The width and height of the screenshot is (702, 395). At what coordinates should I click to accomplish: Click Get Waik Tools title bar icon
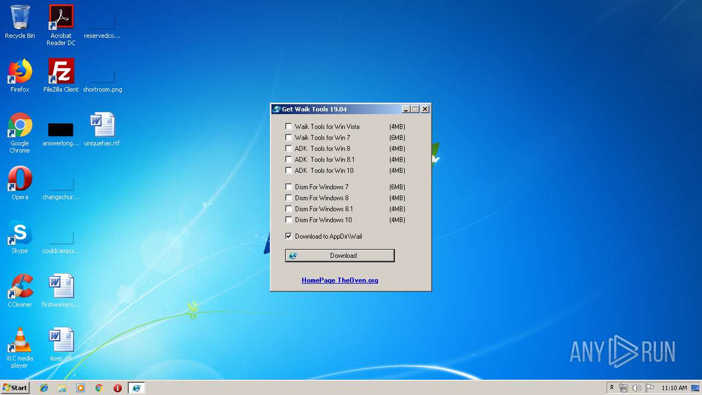(x=277, y=109)
